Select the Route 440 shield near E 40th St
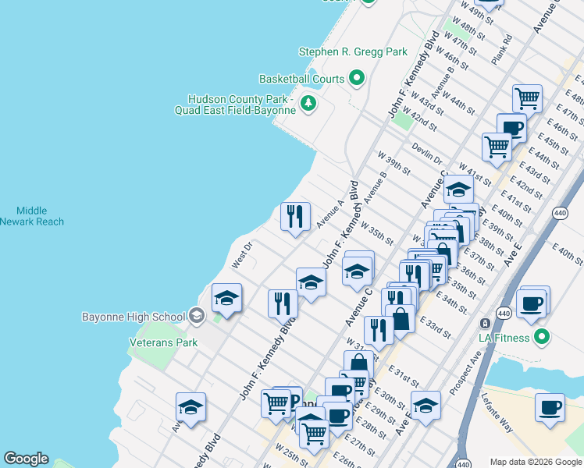 coord(560,213)
